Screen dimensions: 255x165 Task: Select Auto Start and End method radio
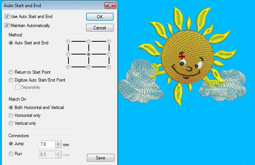point(11,43)
